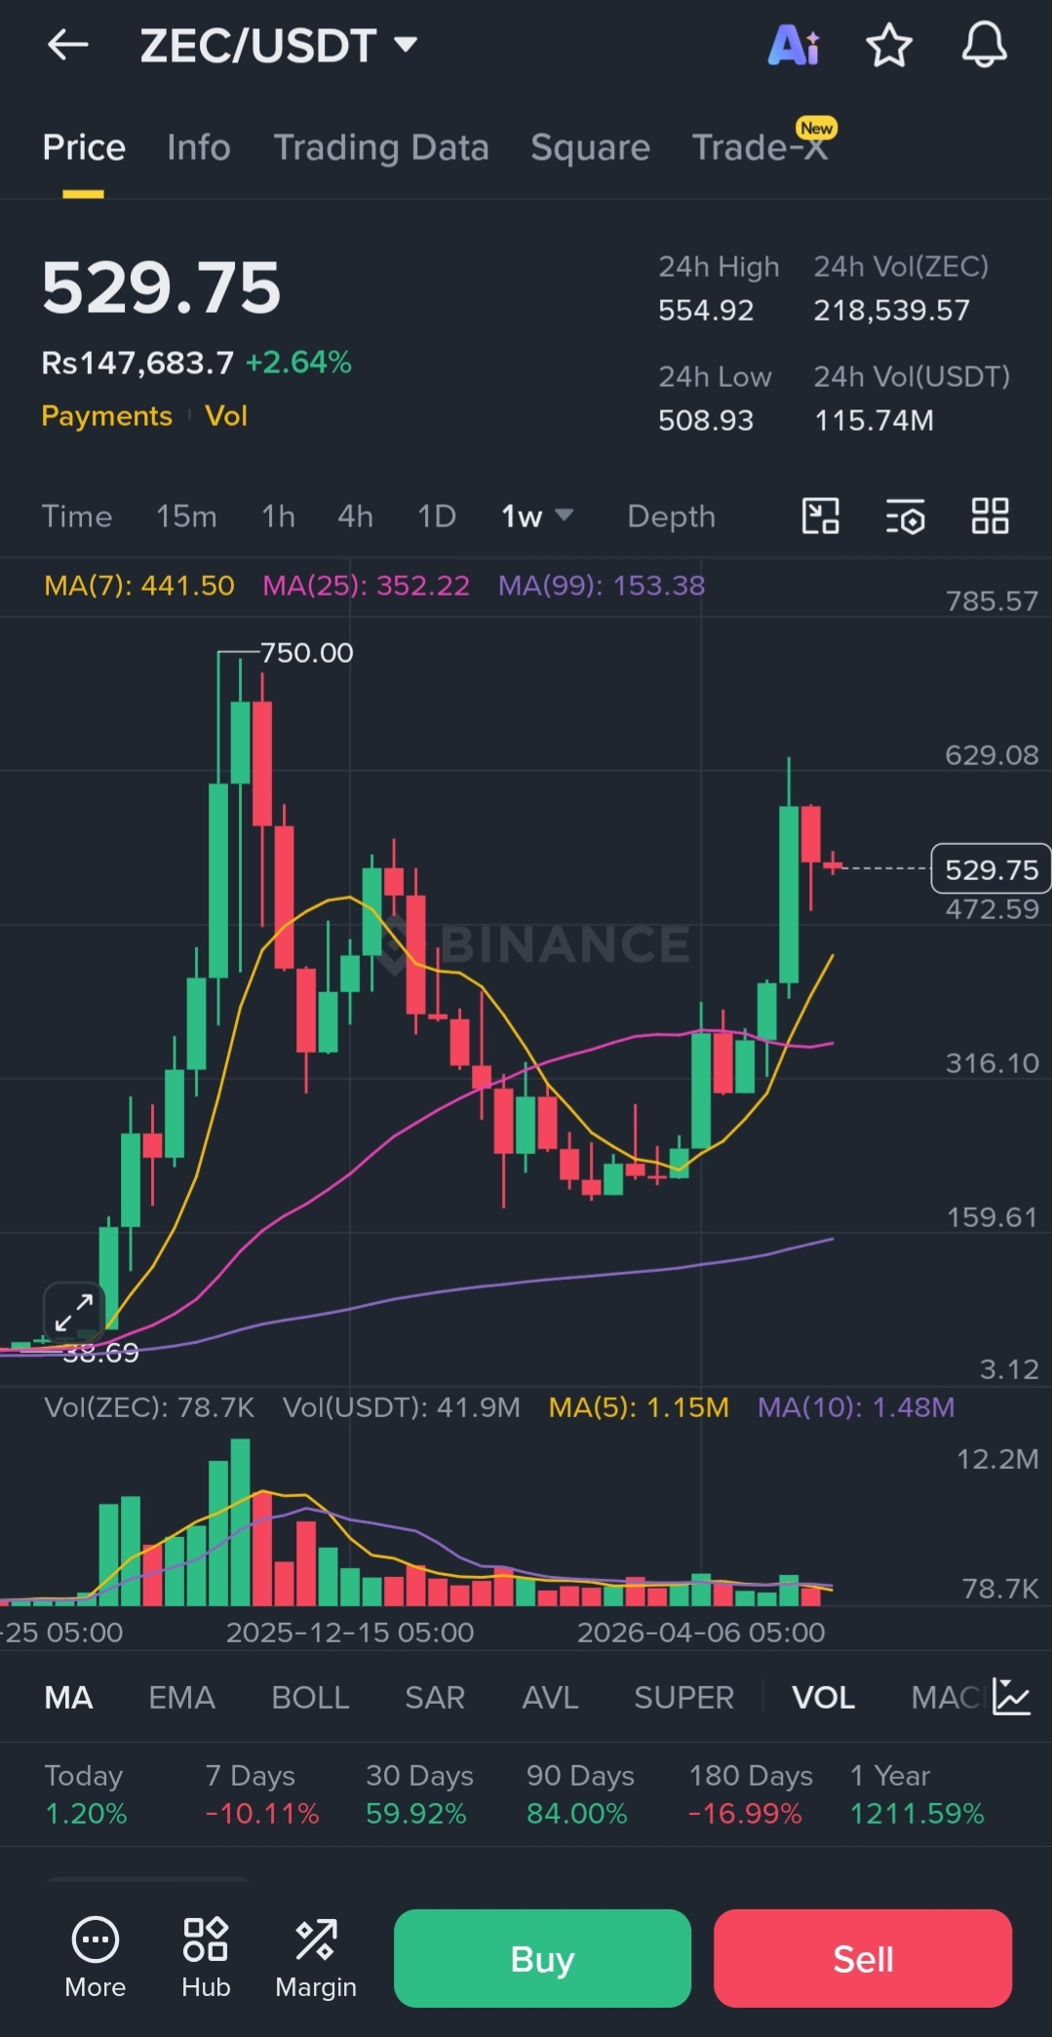Tap the Today 1.20% change
Image resolution: width=1052 pixels, height=2037 pixels.
pos(86,1794)
